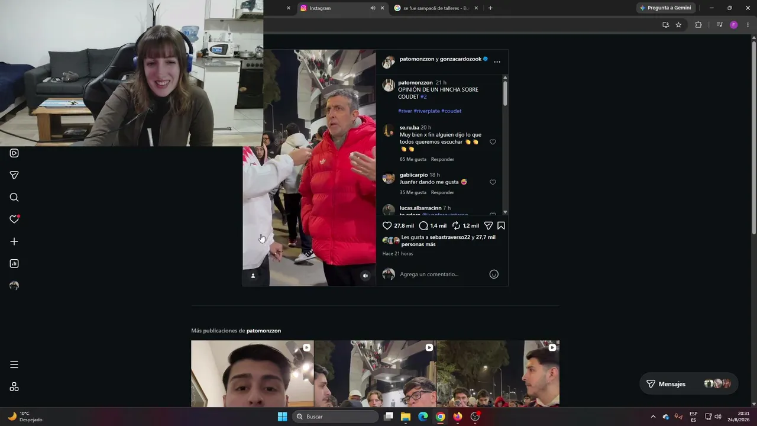Open the third thumbnail under Más publicaciones
Viewport: 757px width, 426px height.
498,374
